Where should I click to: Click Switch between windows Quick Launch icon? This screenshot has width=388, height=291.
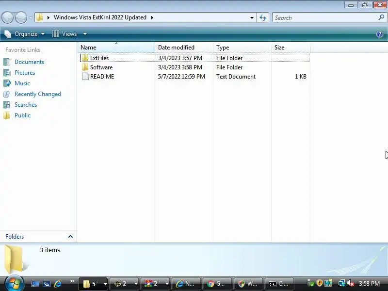[46, 284]
